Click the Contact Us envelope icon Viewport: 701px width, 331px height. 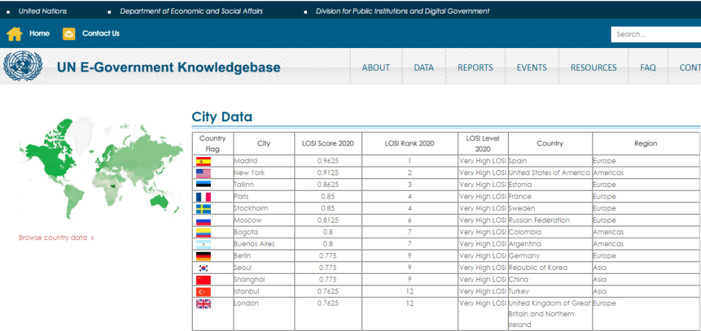(x=69, y=34)
